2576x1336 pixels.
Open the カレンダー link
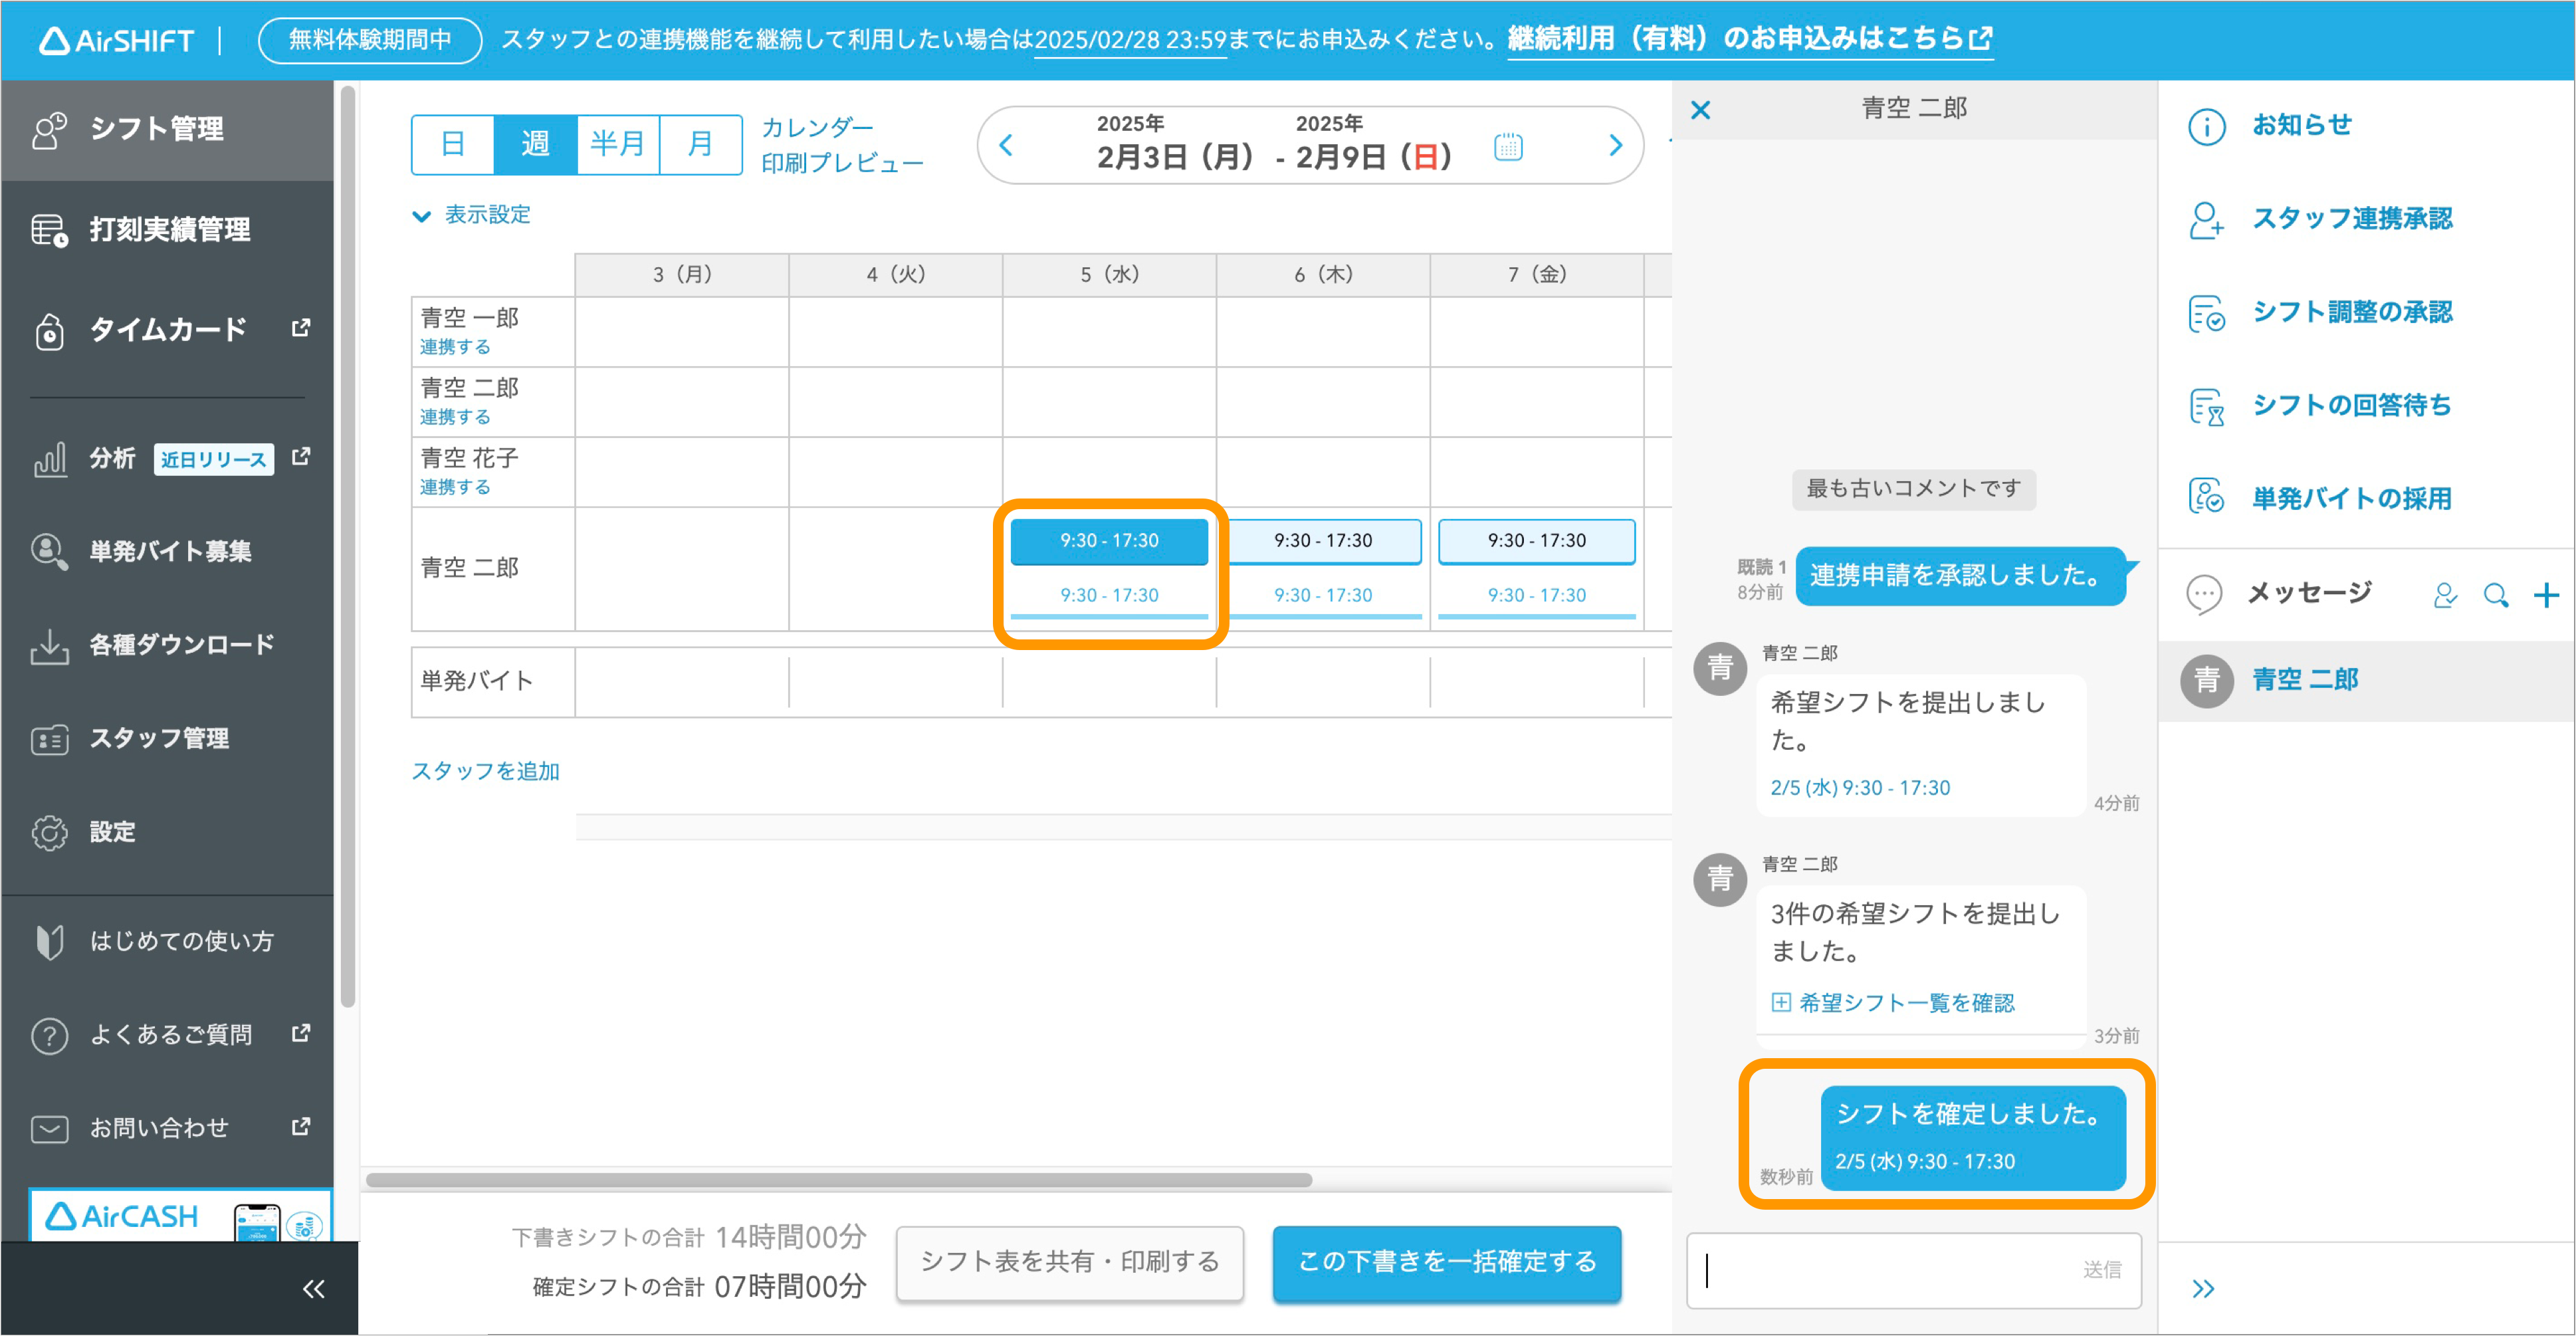pyautogui.click(x=817, y=127)
